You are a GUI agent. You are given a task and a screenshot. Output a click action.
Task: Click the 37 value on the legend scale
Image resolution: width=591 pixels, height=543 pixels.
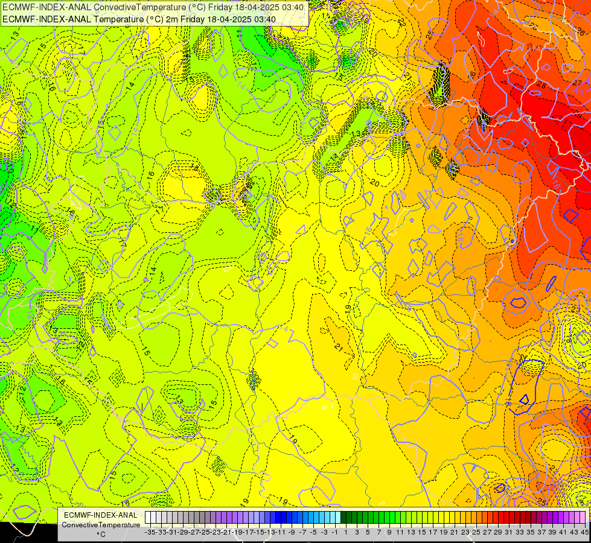(541, 532)
